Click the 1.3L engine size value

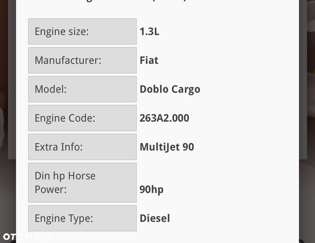click(149, 32)
